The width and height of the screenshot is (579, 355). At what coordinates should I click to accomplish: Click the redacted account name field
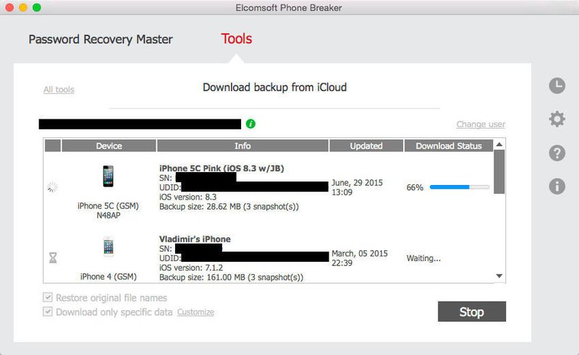coord(140,124)
